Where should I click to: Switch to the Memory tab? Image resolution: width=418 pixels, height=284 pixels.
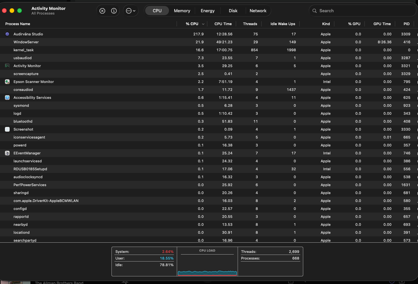[x=182, y=11]
